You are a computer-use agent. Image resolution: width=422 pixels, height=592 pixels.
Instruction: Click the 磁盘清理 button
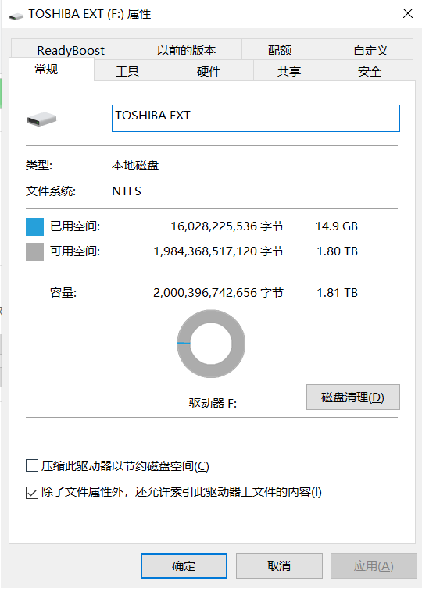click(x=353, y=398)
